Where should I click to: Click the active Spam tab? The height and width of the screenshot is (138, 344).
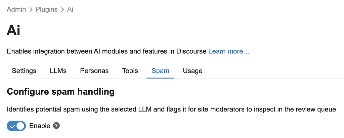click(160, 71)
